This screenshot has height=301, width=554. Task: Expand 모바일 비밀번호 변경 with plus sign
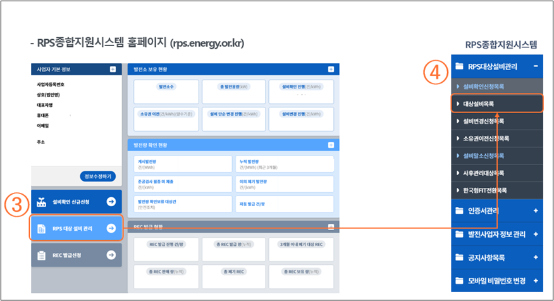click(536, 281)
